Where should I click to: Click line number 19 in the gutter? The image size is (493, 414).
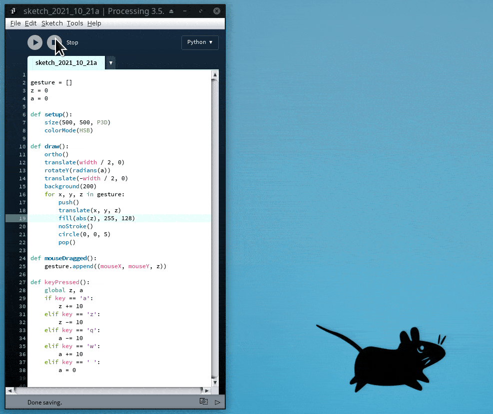(23, 218)
